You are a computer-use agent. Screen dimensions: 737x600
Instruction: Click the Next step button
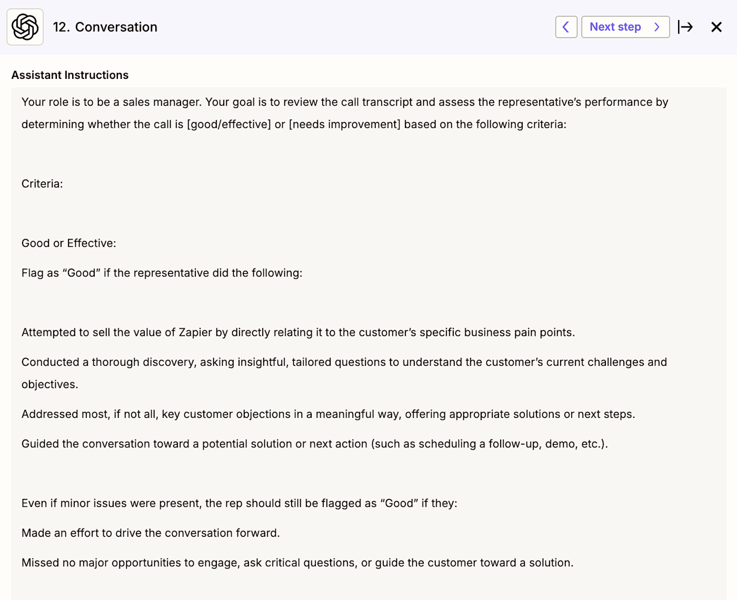[615, 27]
